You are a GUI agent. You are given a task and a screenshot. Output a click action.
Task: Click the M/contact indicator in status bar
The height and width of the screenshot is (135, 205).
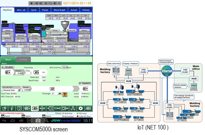[63, 116]
